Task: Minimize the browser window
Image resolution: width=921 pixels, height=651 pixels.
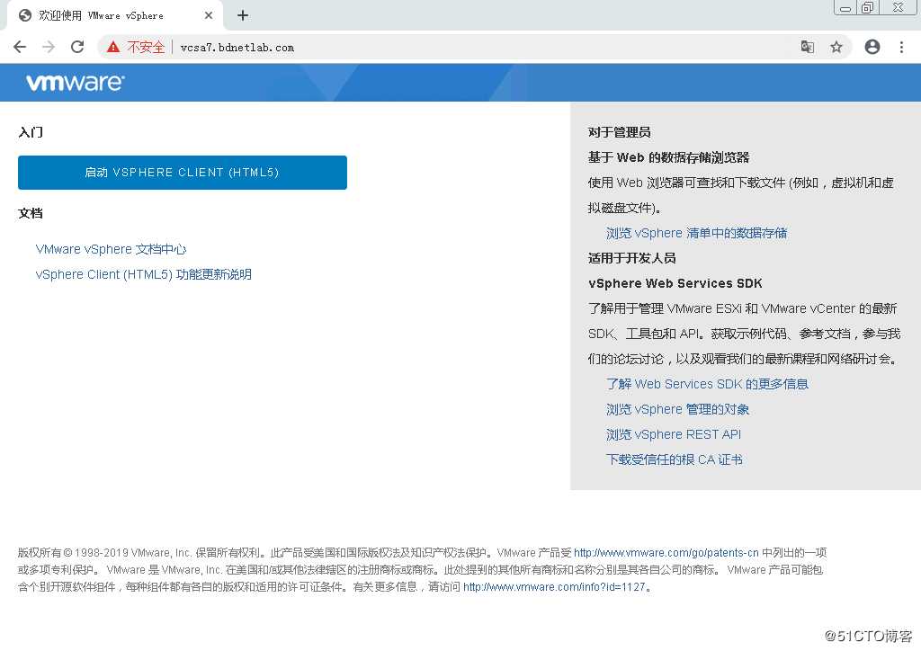Action: click(845, 8)
